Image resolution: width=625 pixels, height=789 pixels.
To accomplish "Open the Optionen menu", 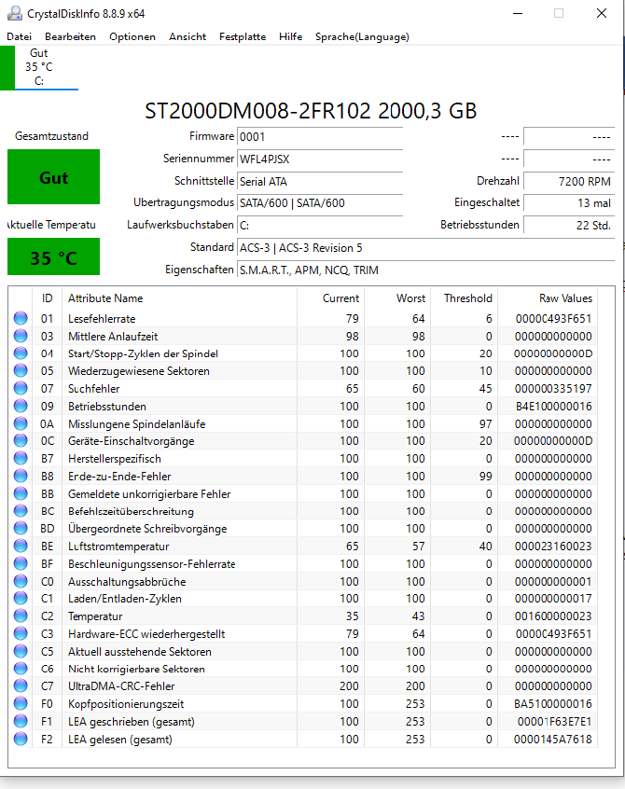I will [x=132, y=36].
